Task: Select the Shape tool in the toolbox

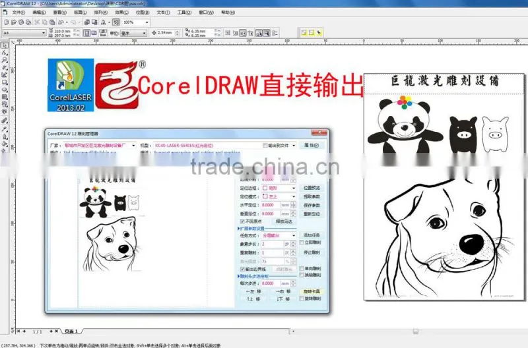Action: pyautogui.click(x=5, y=53)
